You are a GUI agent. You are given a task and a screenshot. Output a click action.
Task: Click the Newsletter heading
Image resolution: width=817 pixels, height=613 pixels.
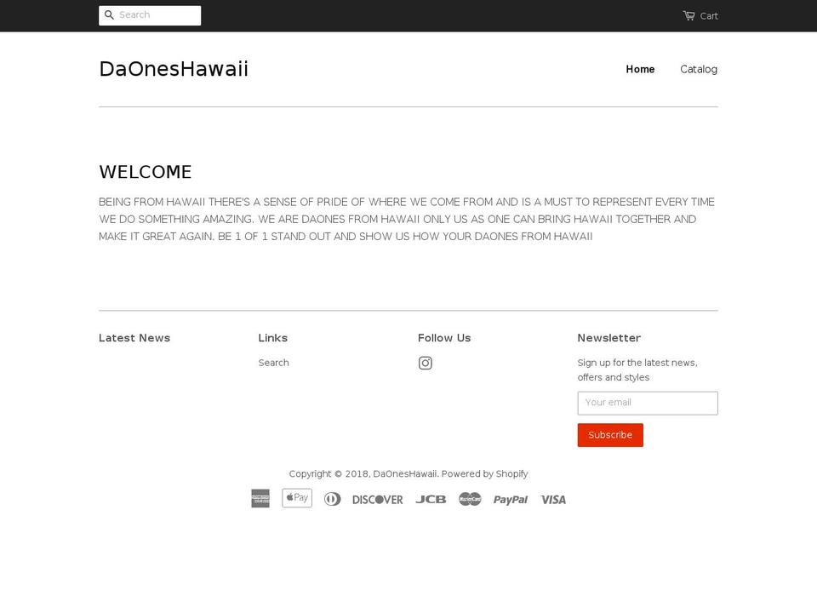(x=609, y=338)
